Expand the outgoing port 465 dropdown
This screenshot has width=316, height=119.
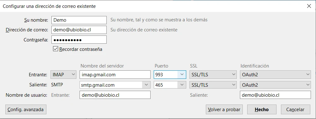[182, 85]
